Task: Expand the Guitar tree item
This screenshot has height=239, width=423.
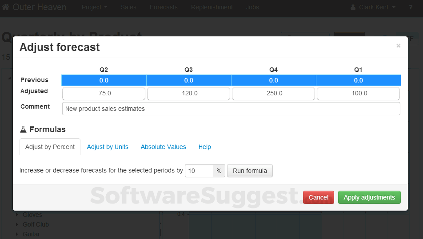Action: tap(17, 234)
